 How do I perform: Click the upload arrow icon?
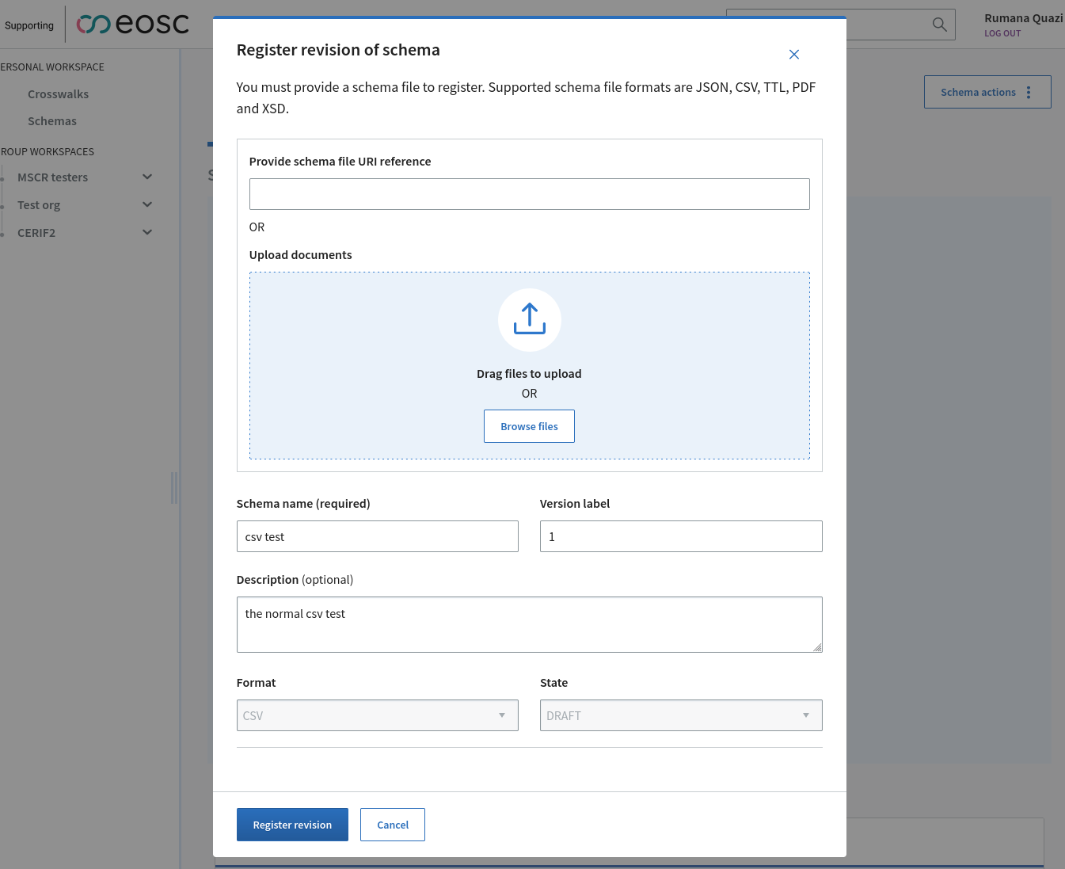(529, 319)
